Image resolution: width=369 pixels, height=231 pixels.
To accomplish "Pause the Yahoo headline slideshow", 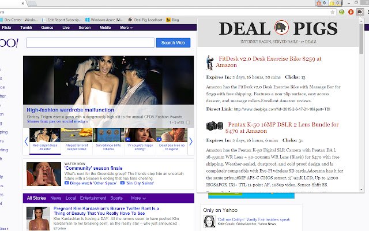I will (x=188, y=122).
